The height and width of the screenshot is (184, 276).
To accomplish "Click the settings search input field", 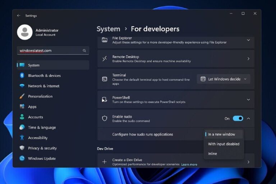I will [53, 51].
